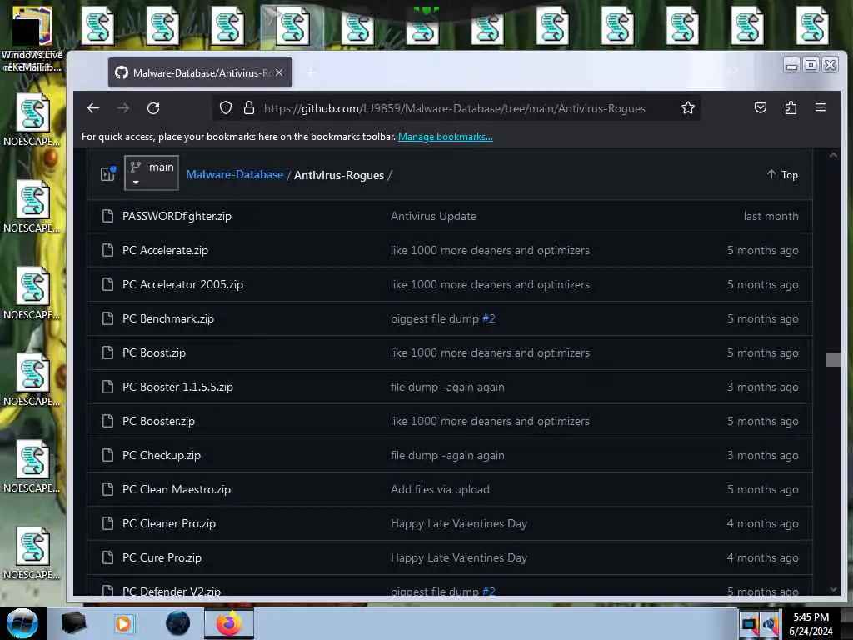Open PC Cleaner Pro.zip
Viewport: 853px width, 640px height.
click(x=169, y=523)
